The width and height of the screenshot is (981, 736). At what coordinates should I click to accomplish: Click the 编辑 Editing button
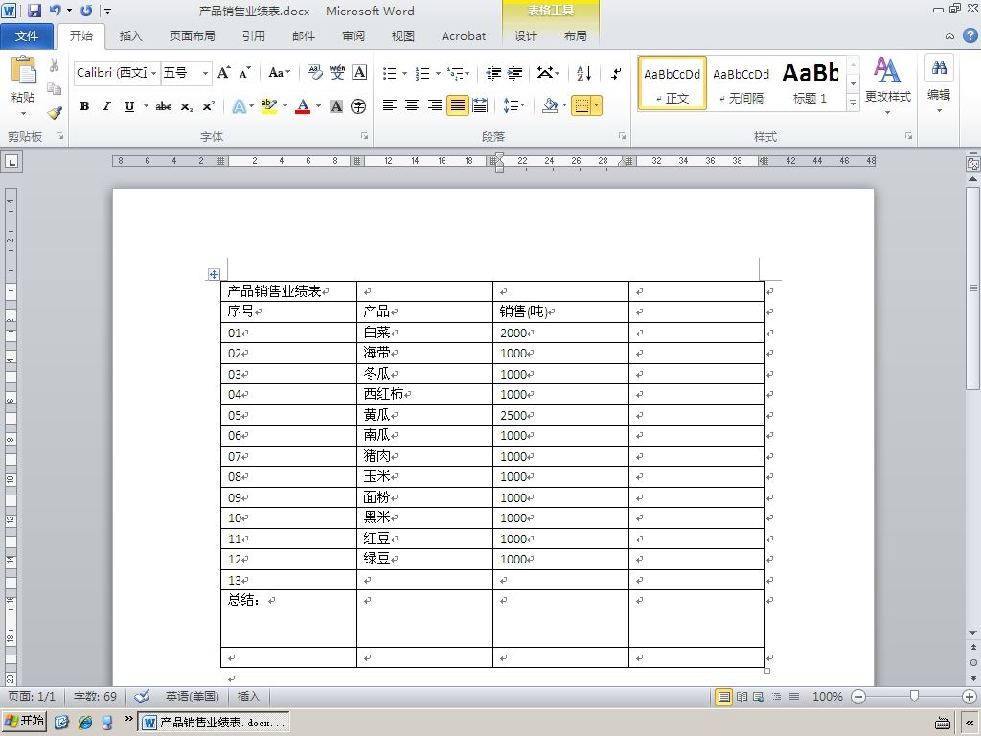coord(939,84)
